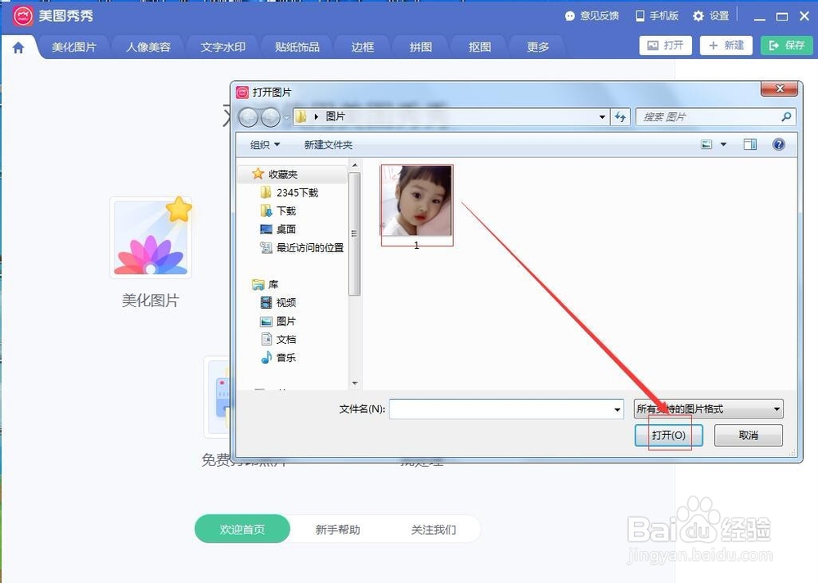Switch to 文字水印 tab

click(x=222, y=47)
